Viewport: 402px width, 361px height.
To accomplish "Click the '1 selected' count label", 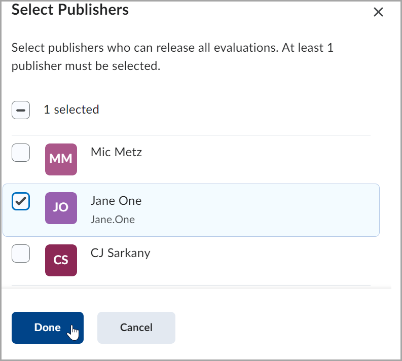I will coord(71,110).
